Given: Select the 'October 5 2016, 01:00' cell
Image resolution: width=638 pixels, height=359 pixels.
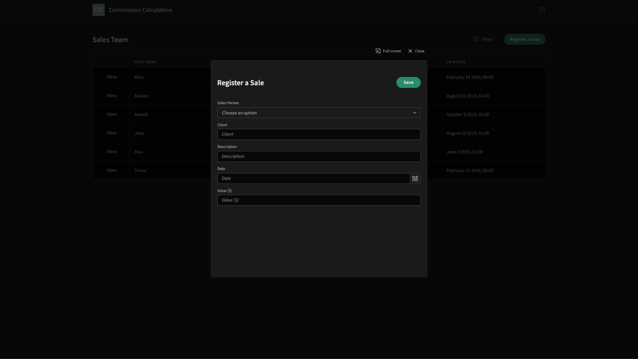Looking at the screenshot, I should [468, 114].
